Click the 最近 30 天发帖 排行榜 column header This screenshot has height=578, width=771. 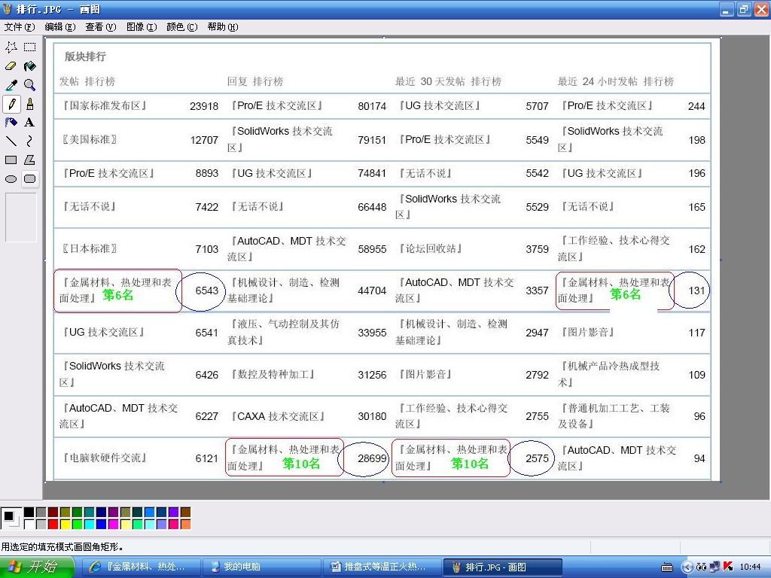449,81
